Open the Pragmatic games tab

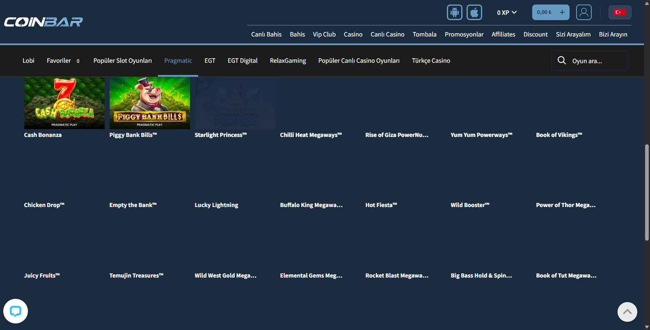(x=178, y=61)
